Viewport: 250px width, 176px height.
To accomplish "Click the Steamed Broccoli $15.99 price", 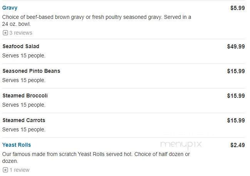I will point(236,96).
